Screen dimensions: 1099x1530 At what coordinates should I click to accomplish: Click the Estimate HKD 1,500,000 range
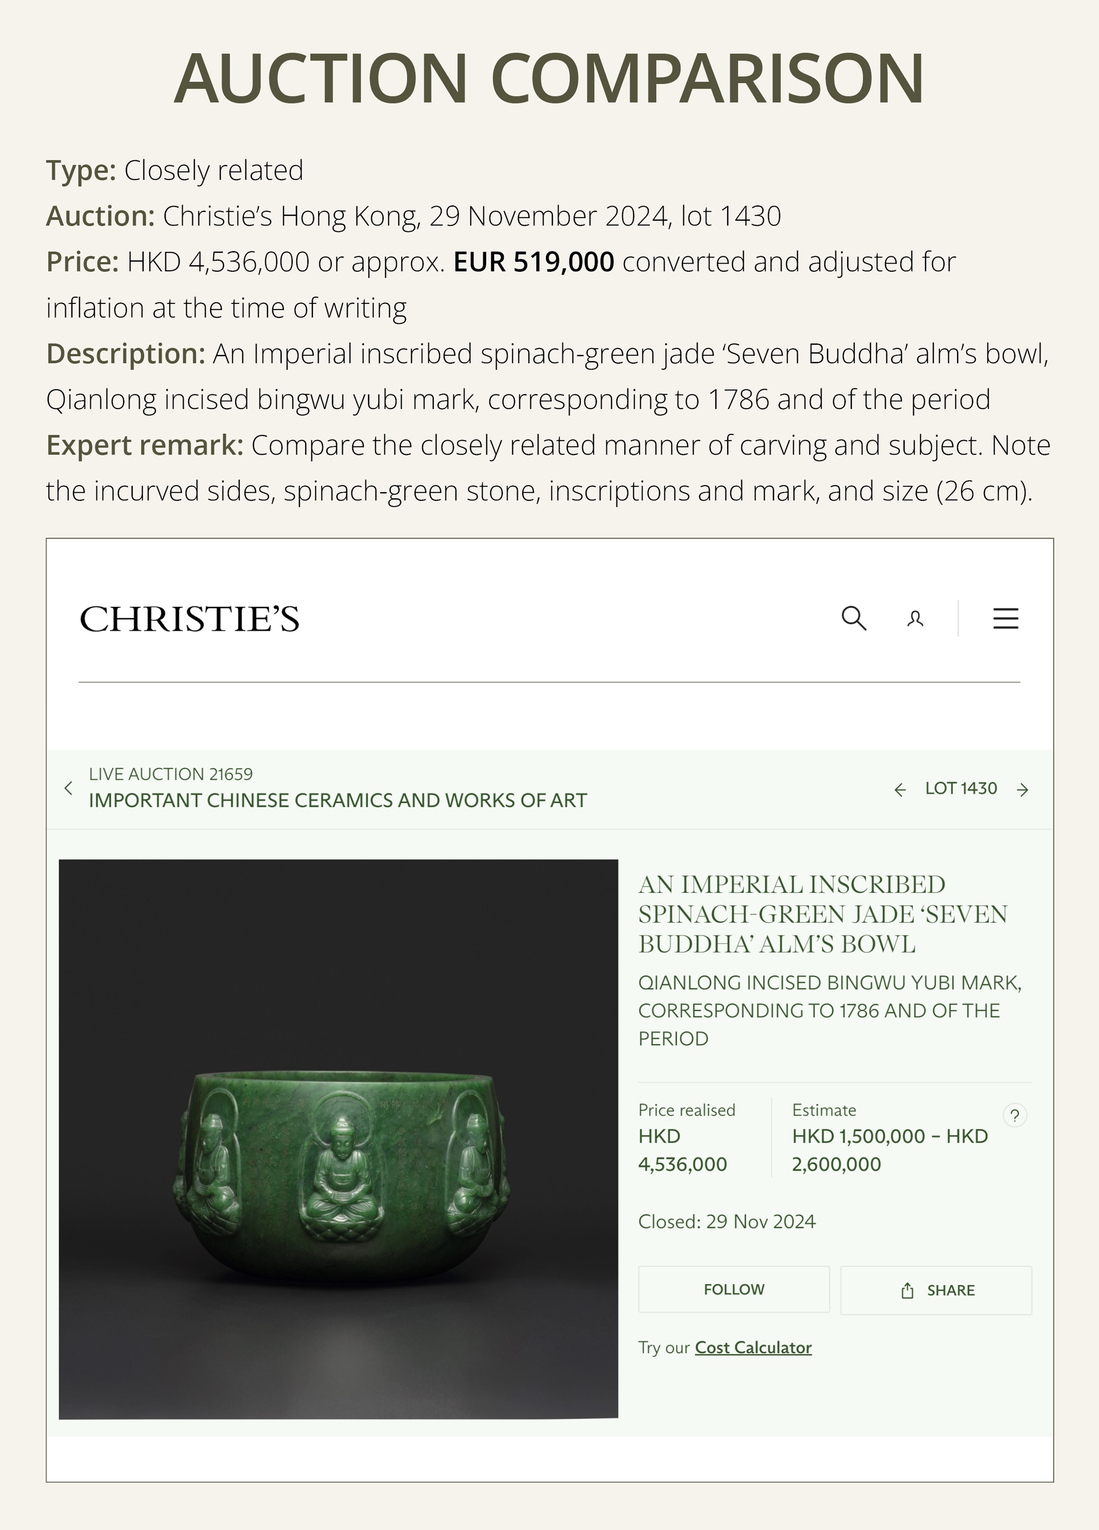pyautogui.click(x=889, y=1150)
